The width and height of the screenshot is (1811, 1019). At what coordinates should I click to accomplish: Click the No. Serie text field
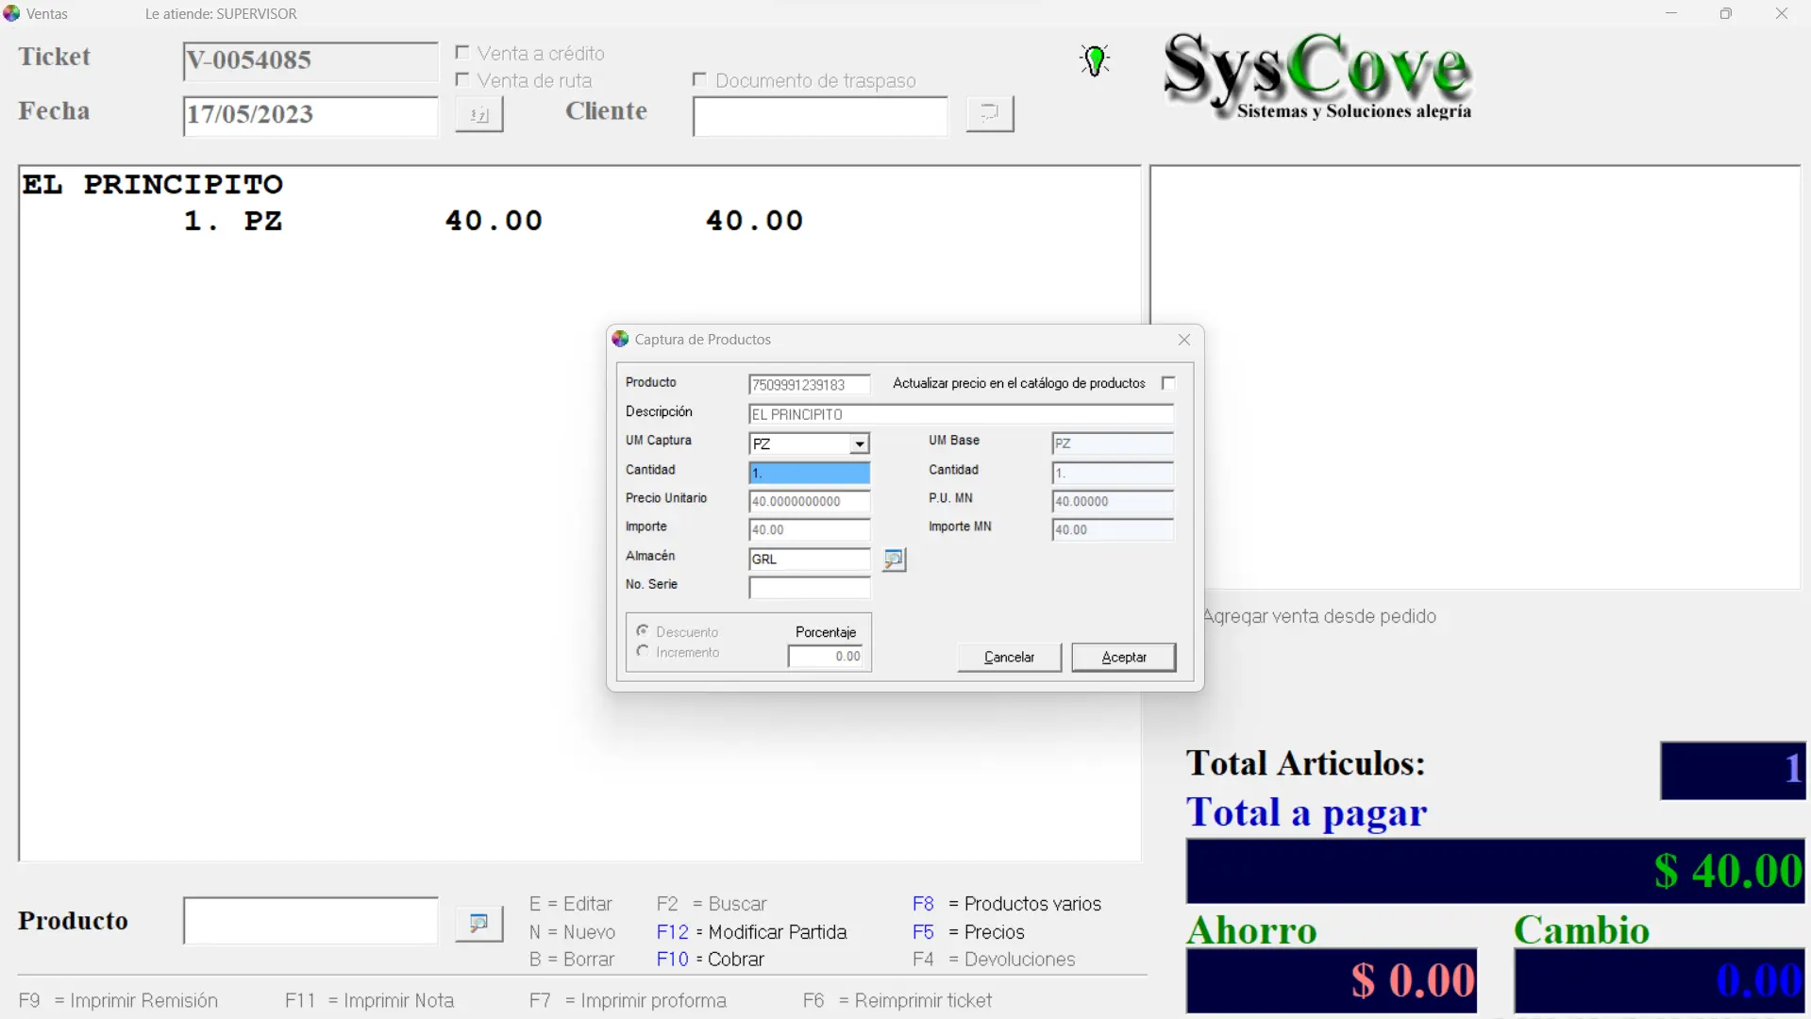pos(809,588)
